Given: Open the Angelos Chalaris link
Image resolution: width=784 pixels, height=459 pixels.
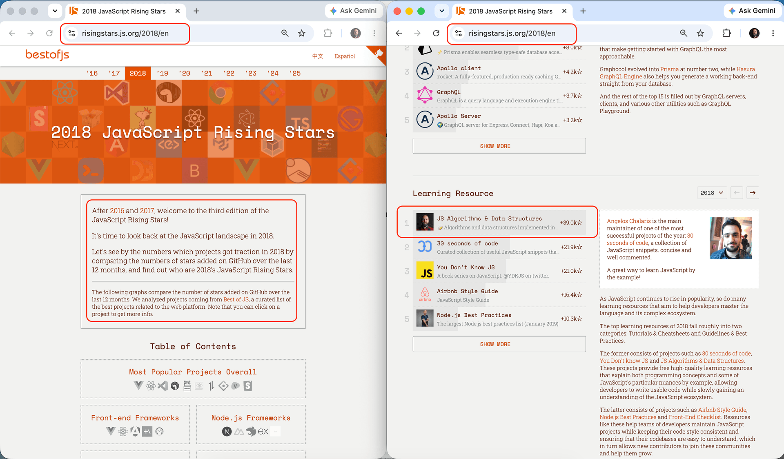Looking at the screenshot, I should 629,221.
